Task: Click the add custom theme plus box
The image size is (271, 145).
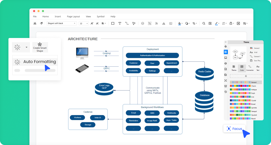Action: pyautogui.click(x=246, y=76)
